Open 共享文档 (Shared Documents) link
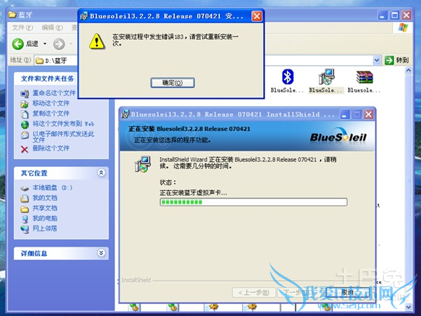Screen dimensions: 421x316 45,208
